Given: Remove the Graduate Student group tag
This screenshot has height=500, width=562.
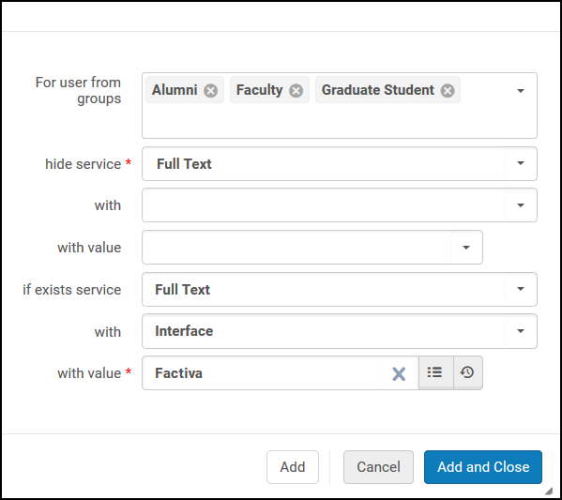Looking at the screenshot, I should click(448, 91).
